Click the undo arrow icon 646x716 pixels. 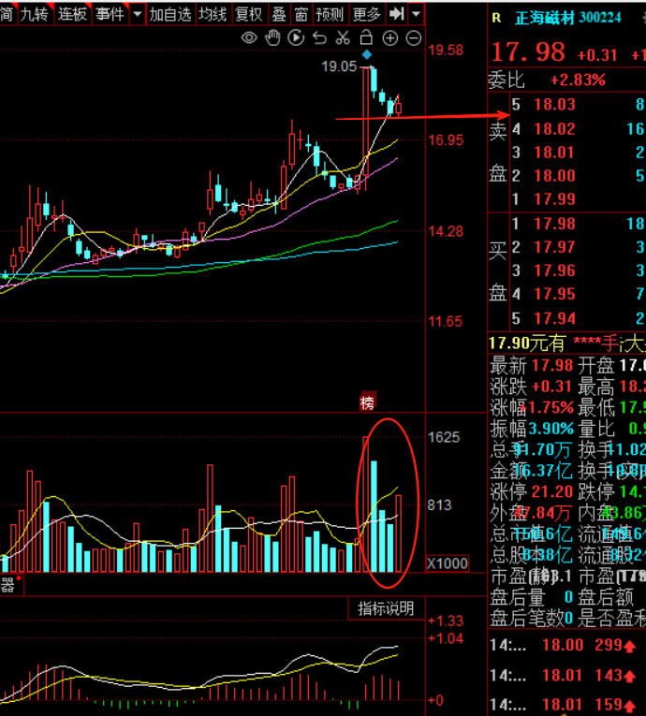(x=319, y=38)
